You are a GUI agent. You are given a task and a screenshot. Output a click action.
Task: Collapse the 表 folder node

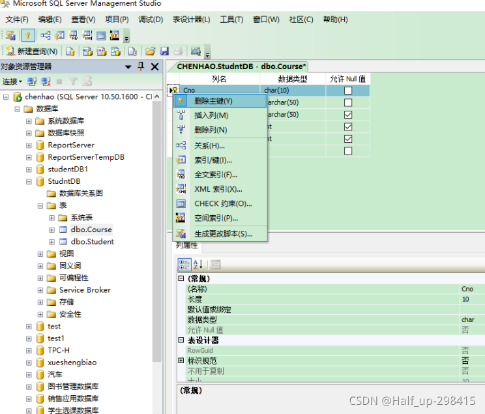(x=40, y=205)
